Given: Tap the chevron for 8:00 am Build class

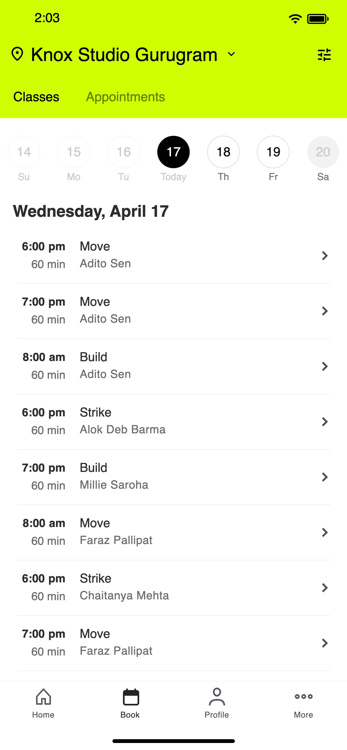Looking at the screenshot, I should (x=325, y=366).
